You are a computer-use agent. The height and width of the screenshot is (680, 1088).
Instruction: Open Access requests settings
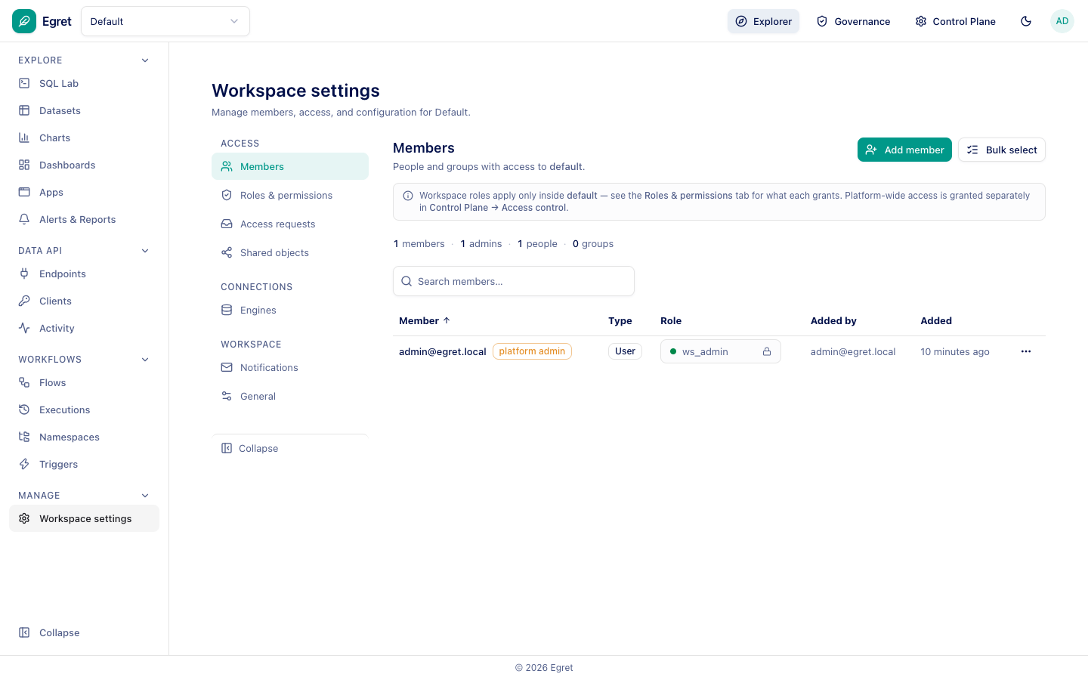tap(290, 224)
